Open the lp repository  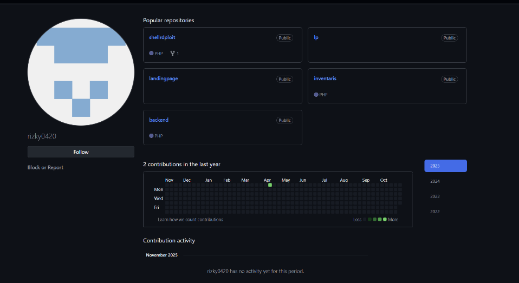(x=316, y=37)
